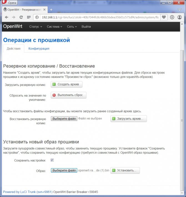Open the user profile icon
Viewport: 186px width, 197px height.
click(x=180, y=17)
